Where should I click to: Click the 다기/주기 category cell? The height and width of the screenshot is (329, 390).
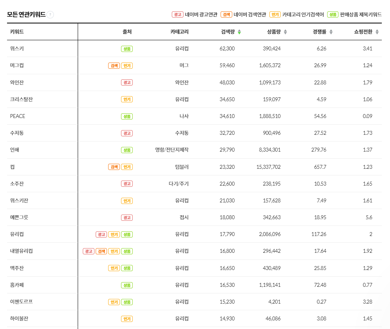[178, 184]
